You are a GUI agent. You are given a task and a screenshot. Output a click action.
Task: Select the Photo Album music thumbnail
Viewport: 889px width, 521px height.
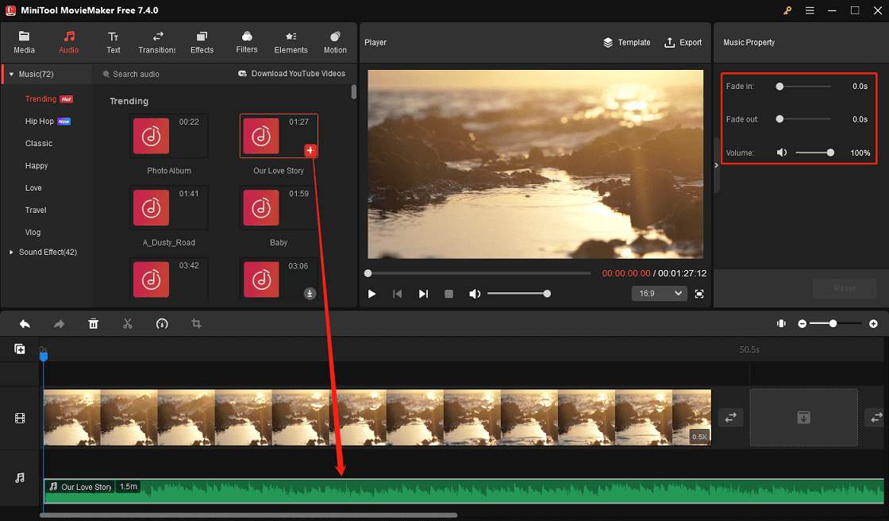(168, 137)
